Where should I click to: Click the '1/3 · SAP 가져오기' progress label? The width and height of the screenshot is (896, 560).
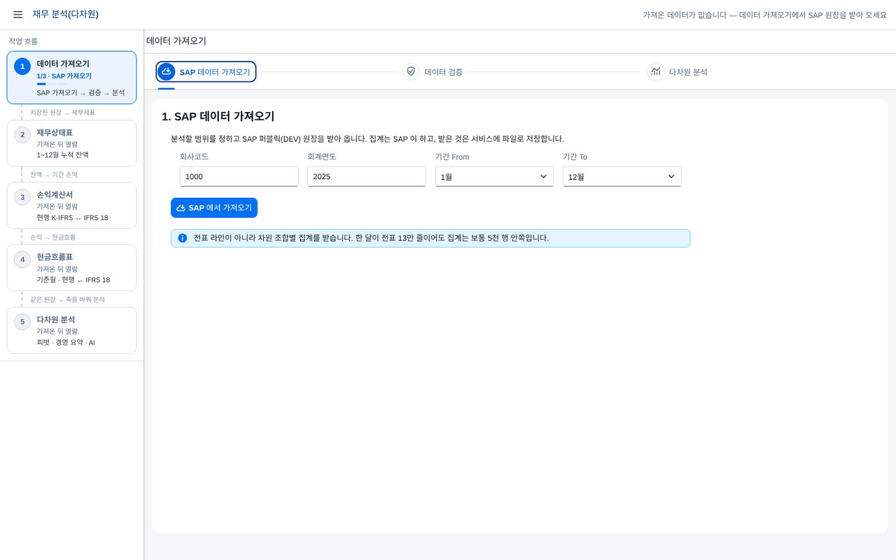click(x=64, y=76)
